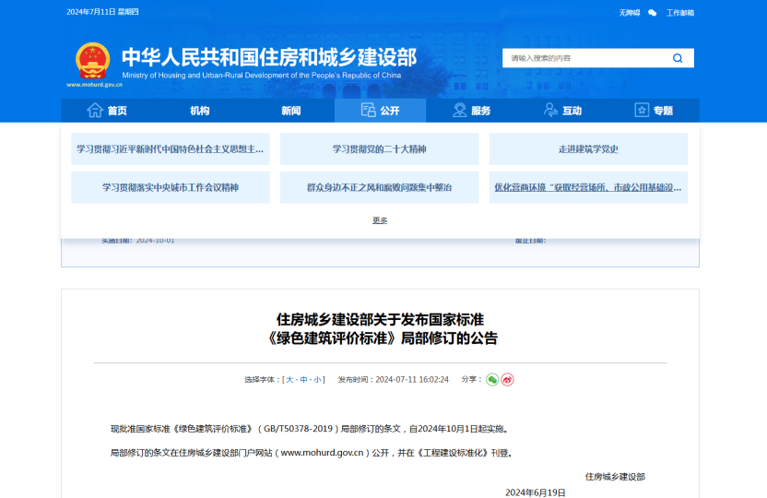The height and width of the screenshot is (498, 767).
Task: Open the WeChat icon in top bar
Action: 653,13
